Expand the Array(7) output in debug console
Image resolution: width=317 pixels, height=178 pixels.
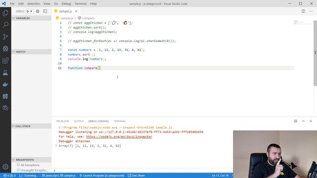(56, 146)
